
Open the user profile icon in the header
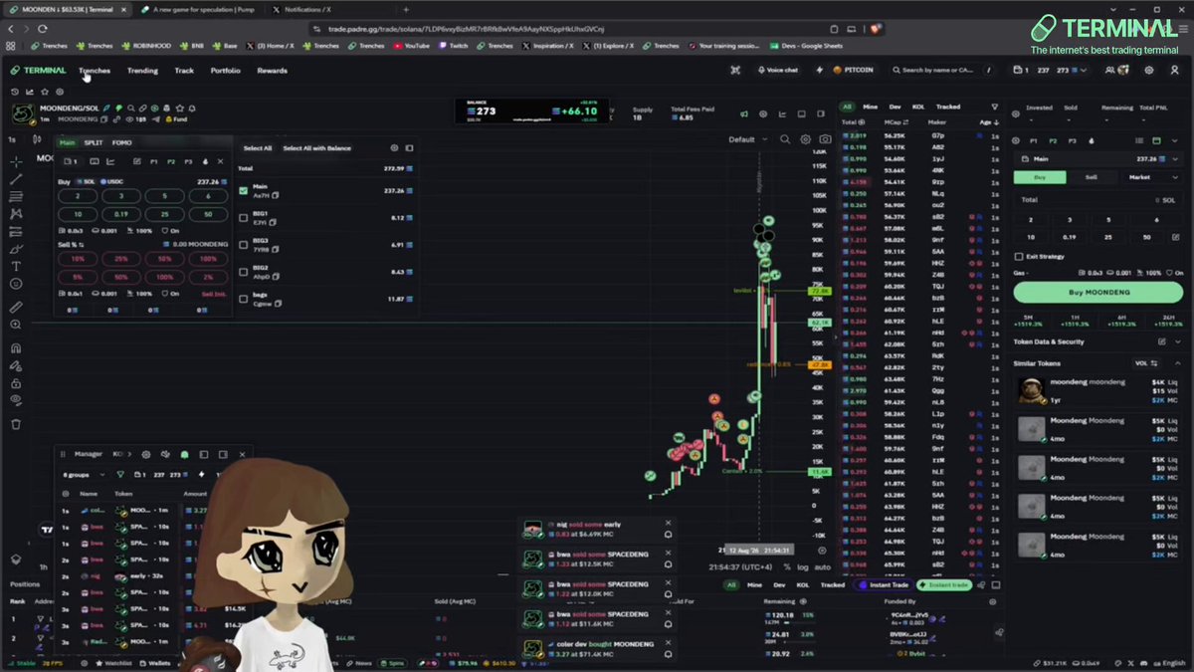tap(1174, 71)
